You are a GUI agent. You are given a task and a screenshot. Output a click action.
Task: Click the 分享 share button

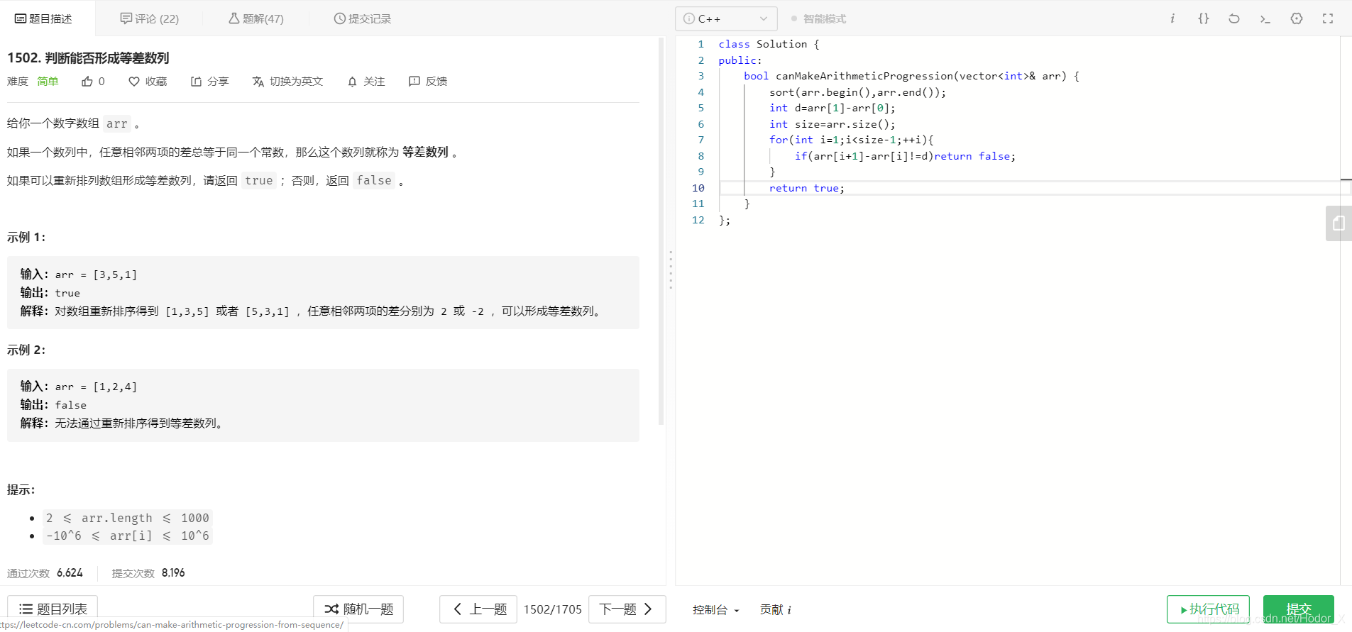click(x=209, y=82)
